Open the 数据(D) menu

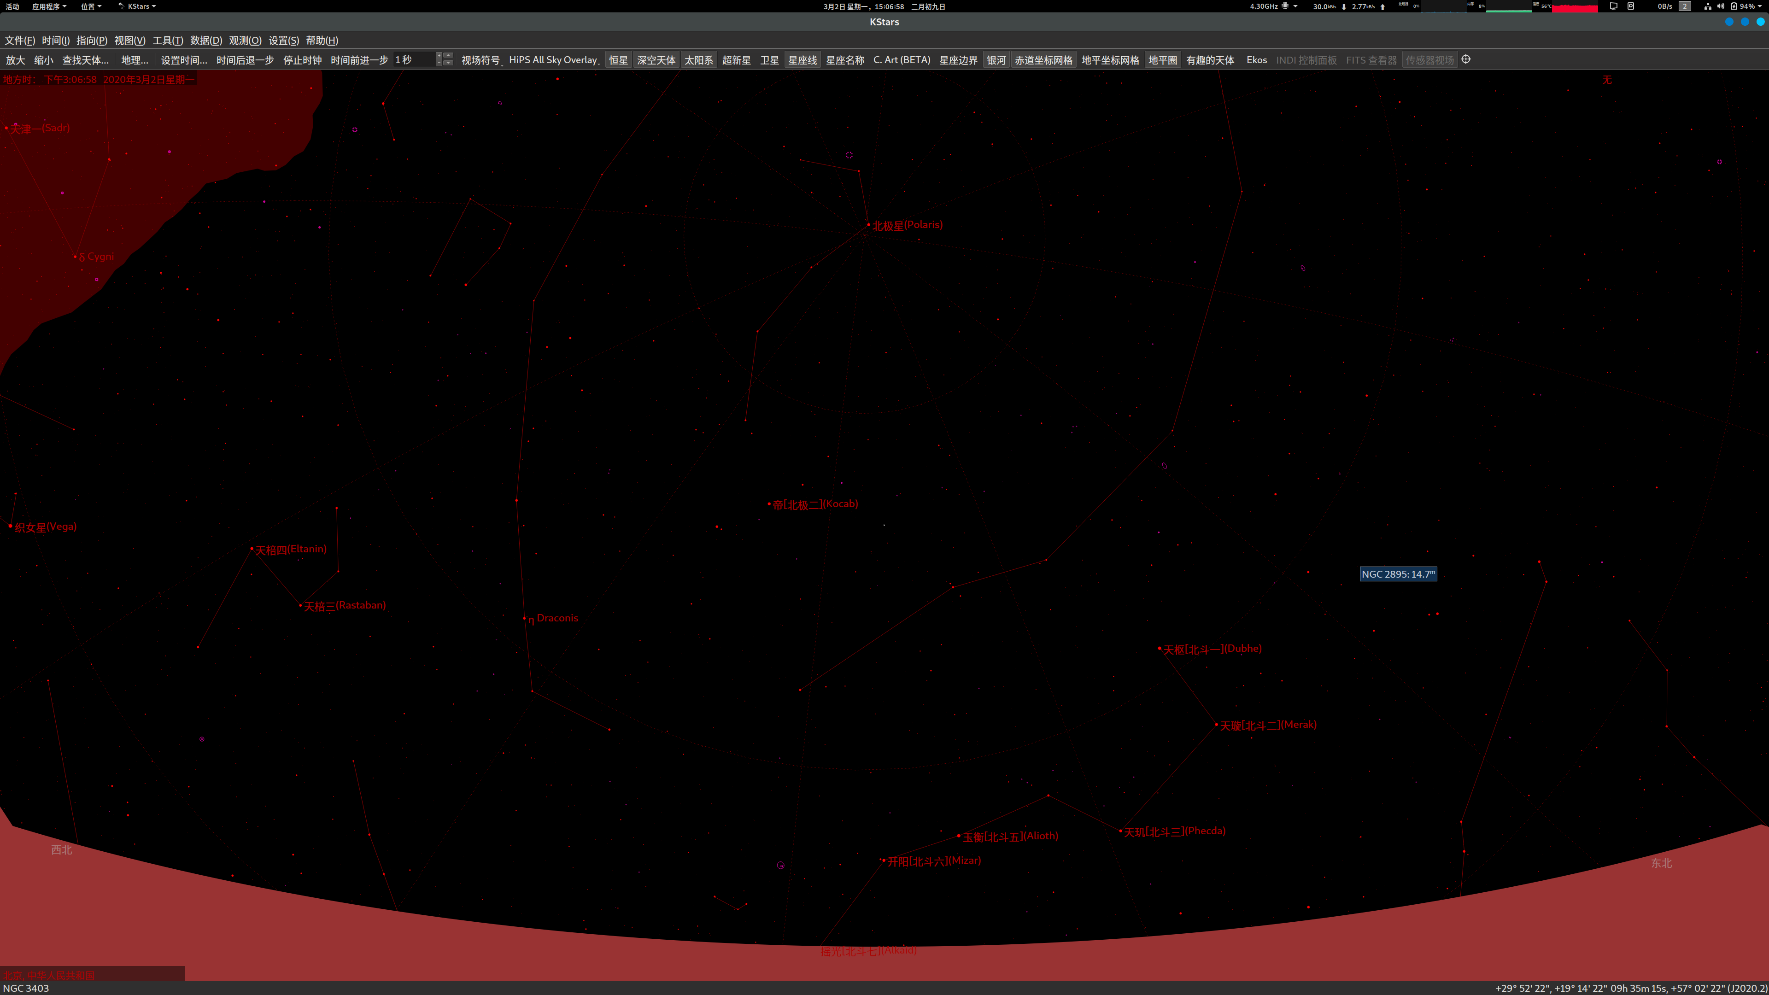[x=206, y=41]
